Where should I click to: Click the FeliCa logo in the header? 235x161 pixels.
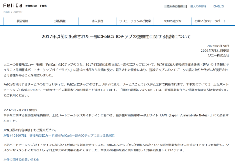click(13, 6)
